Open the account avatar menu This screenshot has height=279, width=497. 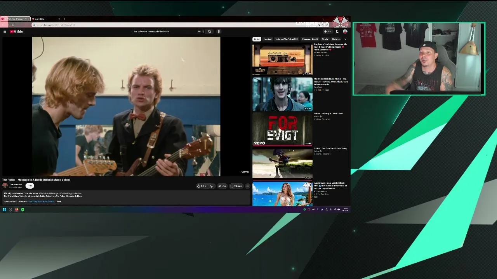pyautogui.click(x=345, y=31)
